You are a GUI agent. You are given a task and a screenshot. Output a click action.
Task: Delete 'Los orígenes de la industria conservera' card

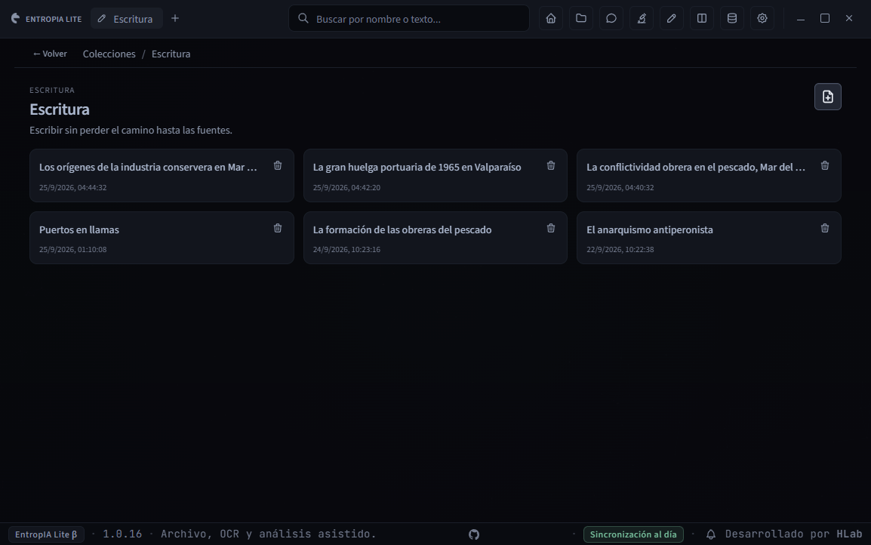[x=278, y=165]
